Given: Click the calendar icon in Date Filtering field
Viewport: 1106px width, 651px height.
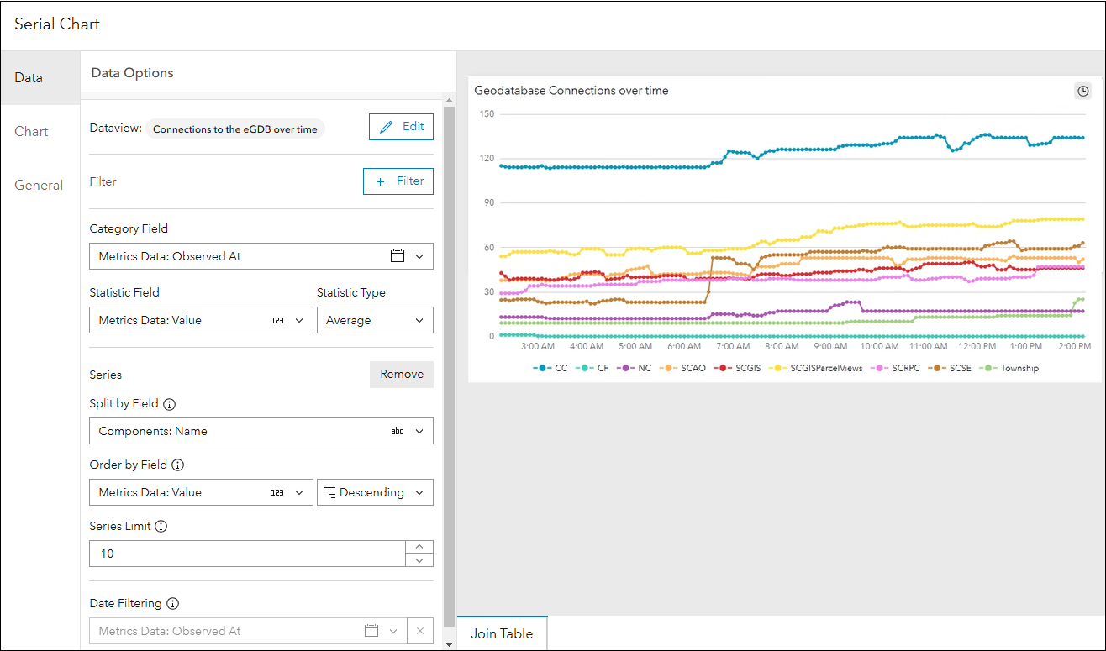Looking at the screenshot, I should [x=371, y=631].
